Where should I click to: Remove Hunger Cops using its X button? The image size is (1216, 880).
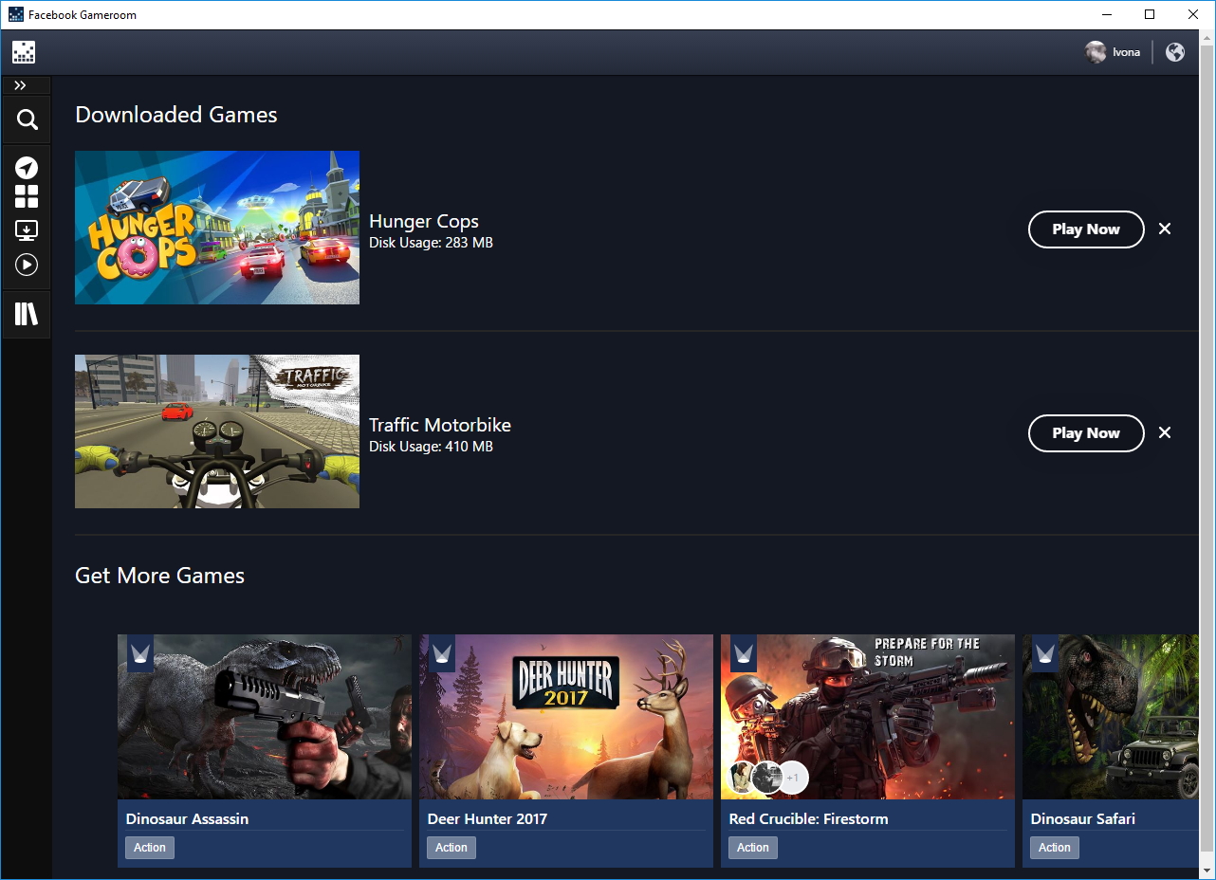(1165, 229)
